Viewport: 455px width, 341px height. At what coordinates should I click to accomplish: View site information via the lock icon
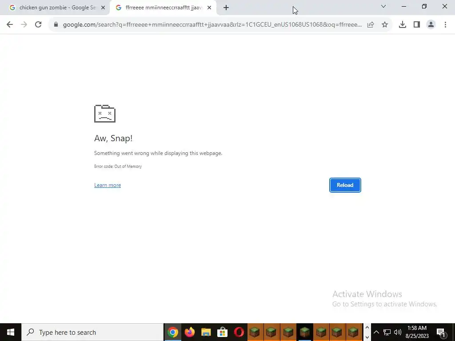[x=56, y=25]
